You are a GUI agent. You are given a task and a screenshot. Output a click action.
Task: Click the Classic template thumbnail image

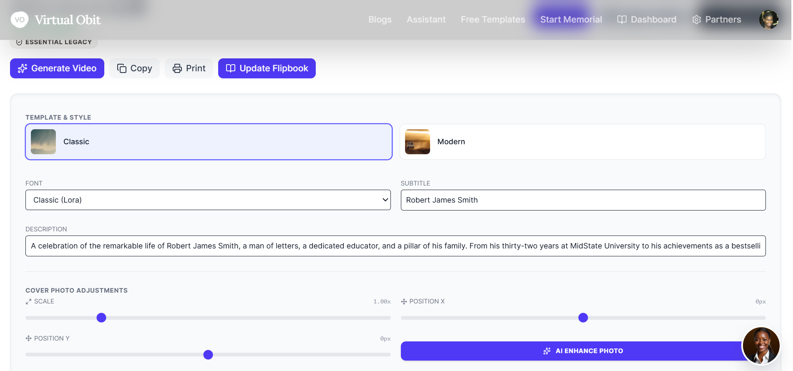pyautogui.click(x=43, y=142)
